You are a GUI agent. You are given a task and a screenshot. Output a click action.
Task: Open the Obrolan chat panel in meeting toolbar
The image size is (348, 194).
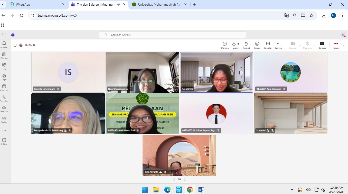tap(225, 45)
